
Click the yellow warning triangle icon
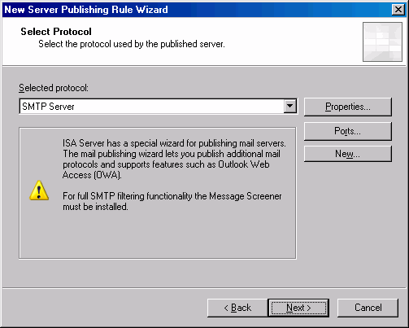[39, 190]
